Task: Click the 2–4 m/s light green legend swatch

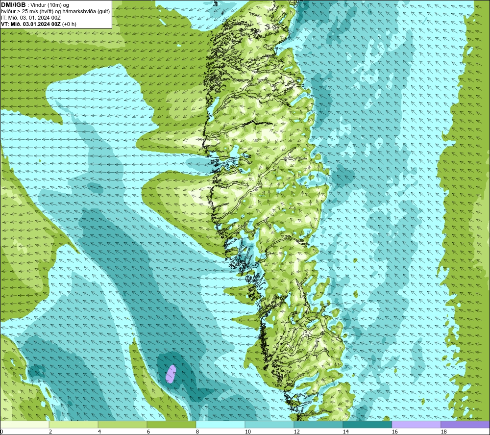Action: click(73, 424)
